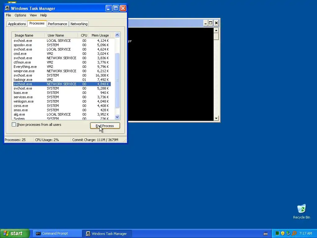Click the End Process button

click(105, 126)
